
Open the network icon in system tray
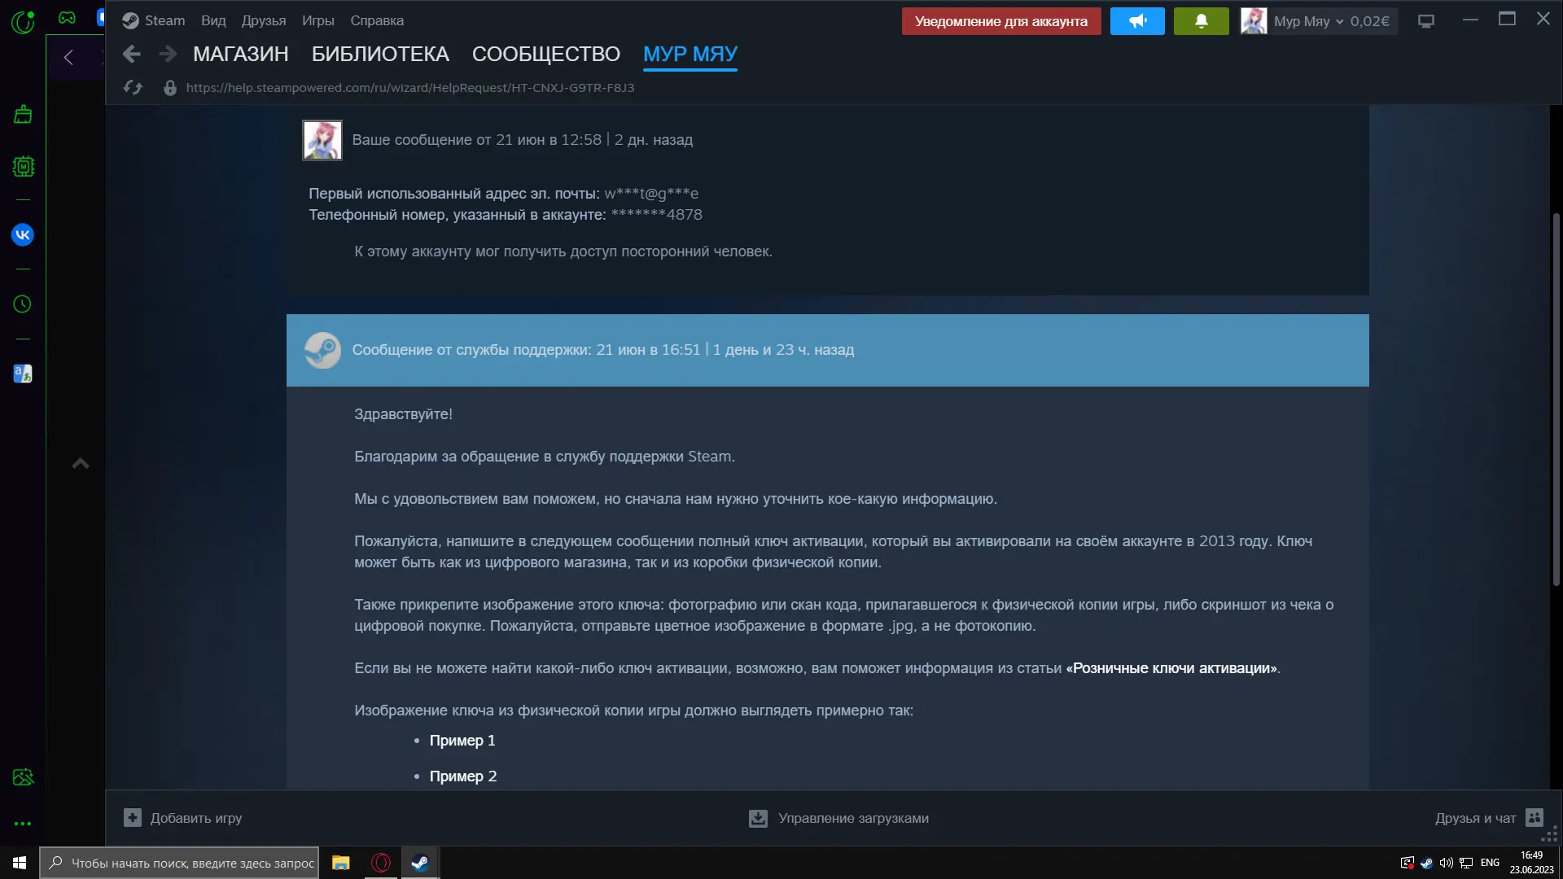click(x=1466, y=863)
